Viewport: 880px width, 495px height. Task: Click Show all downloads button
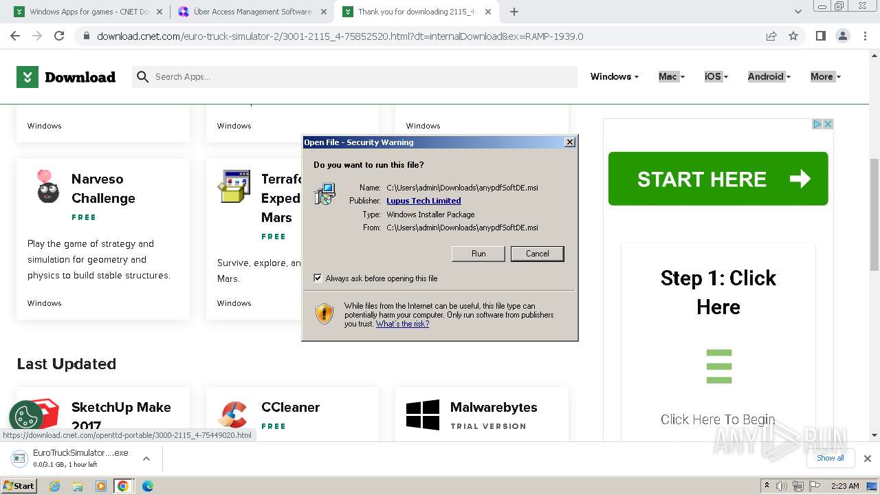tap(830, 458)
